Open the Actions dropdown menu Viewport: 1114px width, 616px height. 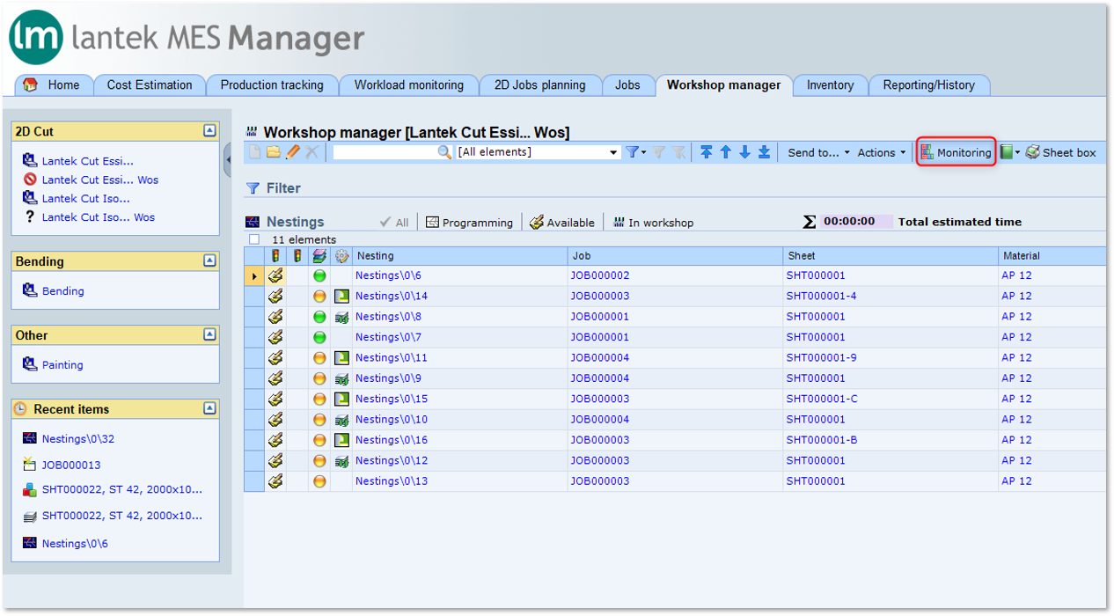pos(881,152)
